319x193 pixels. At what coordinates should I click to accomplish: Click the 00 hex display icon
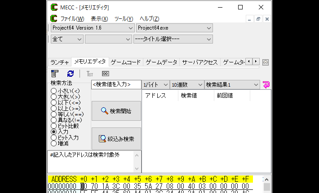105,74
